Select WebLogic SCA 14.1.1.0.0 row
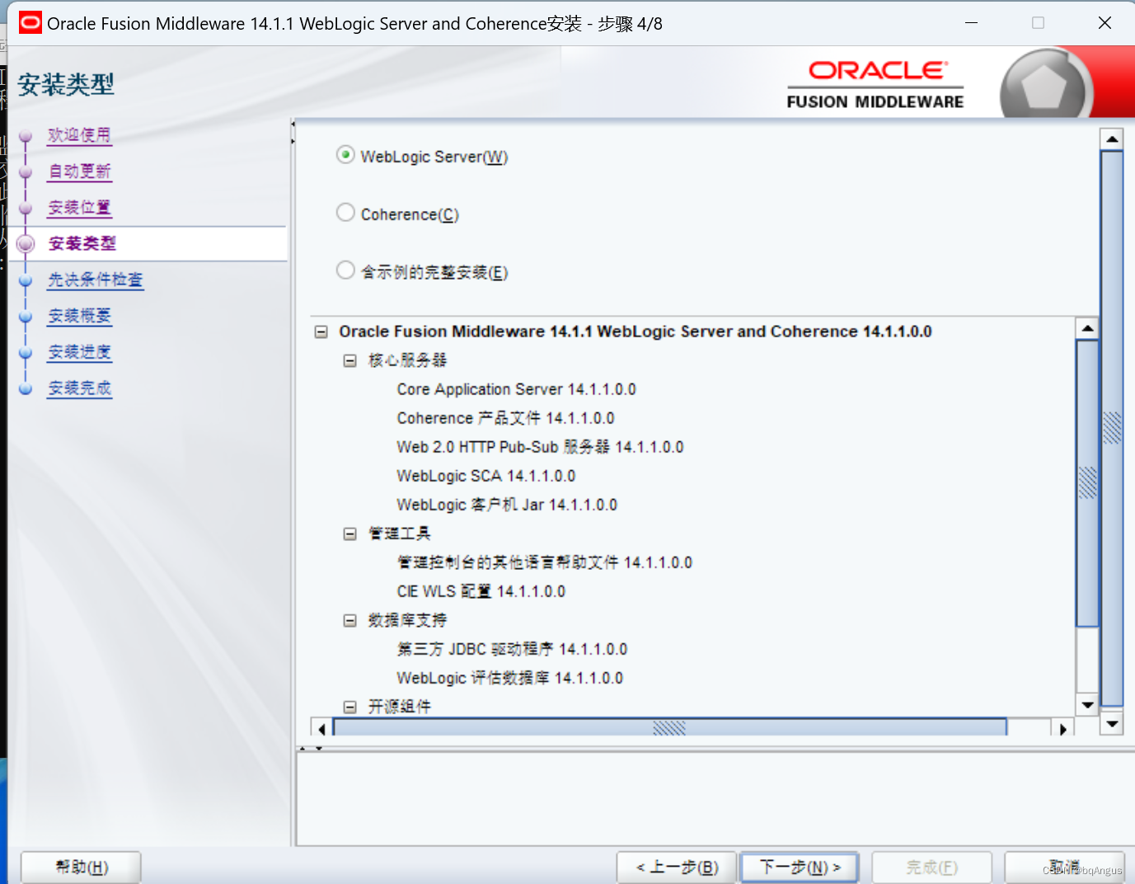 pyautogui.click(x=485, y=476)
